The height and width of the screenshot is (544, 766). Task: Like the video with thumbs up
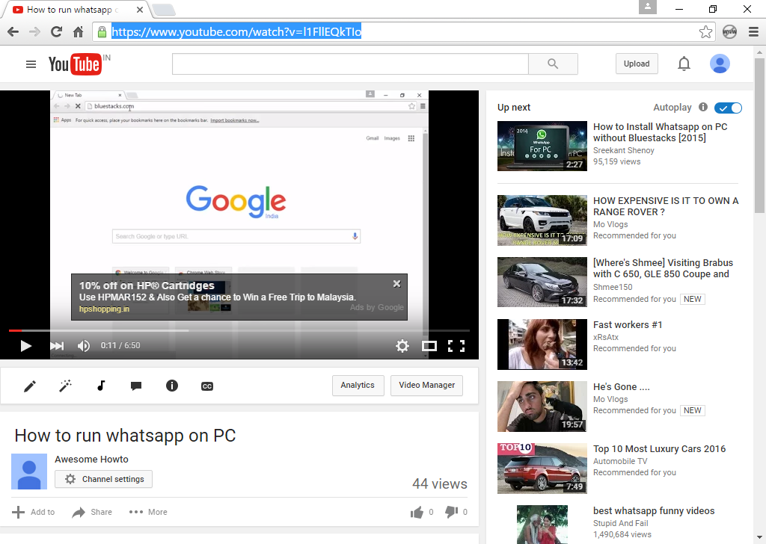417,512
